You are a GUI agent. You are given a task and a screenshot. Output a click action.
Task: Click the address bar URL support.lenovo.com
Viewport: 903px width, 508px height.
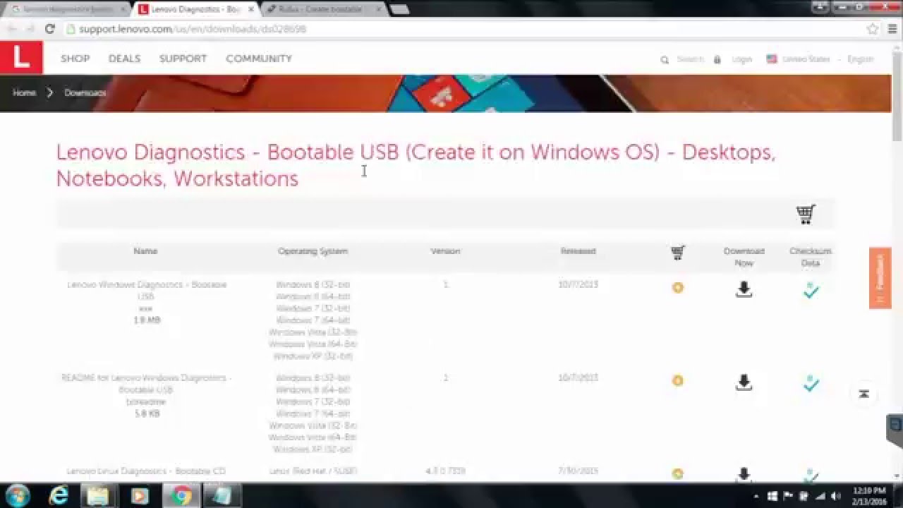tap(193, 29)
